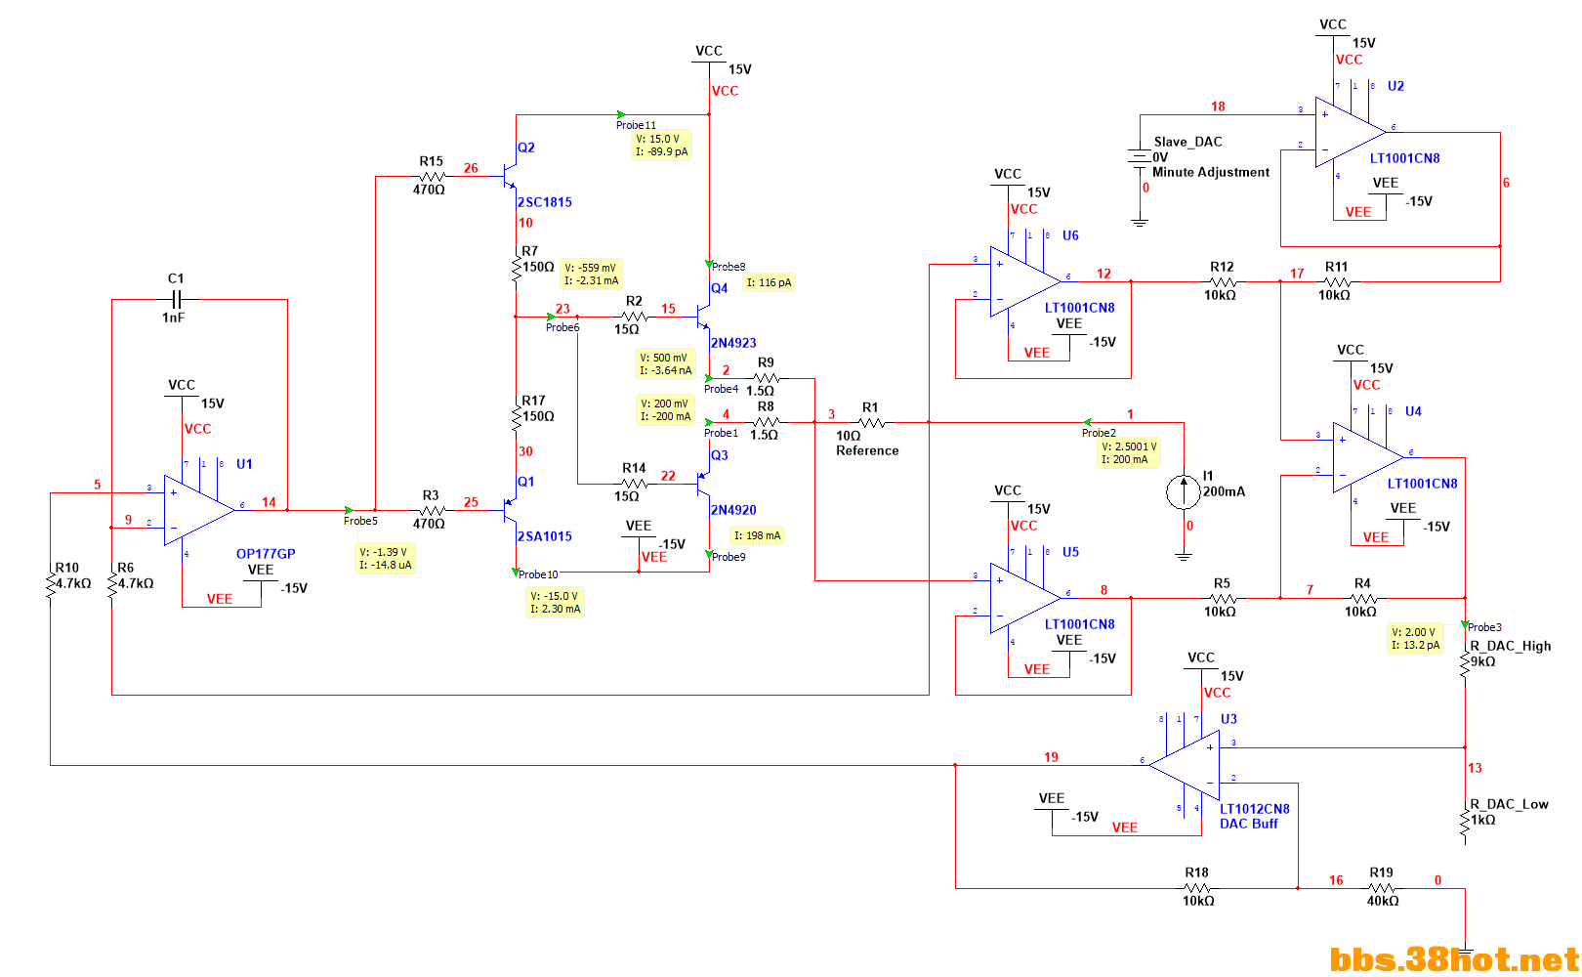Click the 'DAC Buff' label
The image size is (1582, 977).
click(x=1249, y=824)
